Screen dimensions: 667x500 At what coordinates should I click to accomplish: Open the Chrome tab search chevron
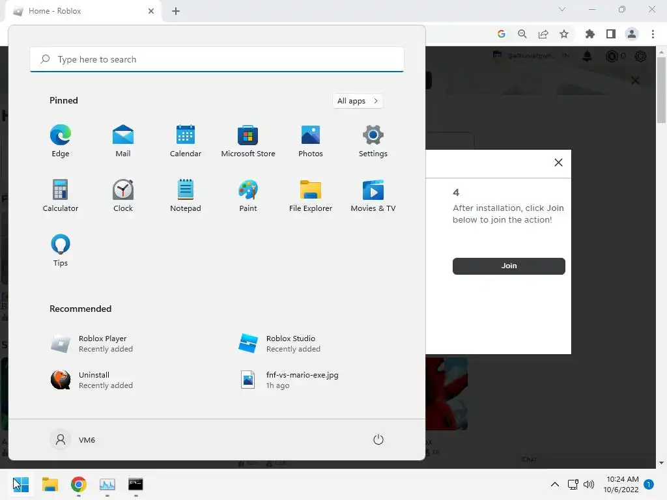562,9
